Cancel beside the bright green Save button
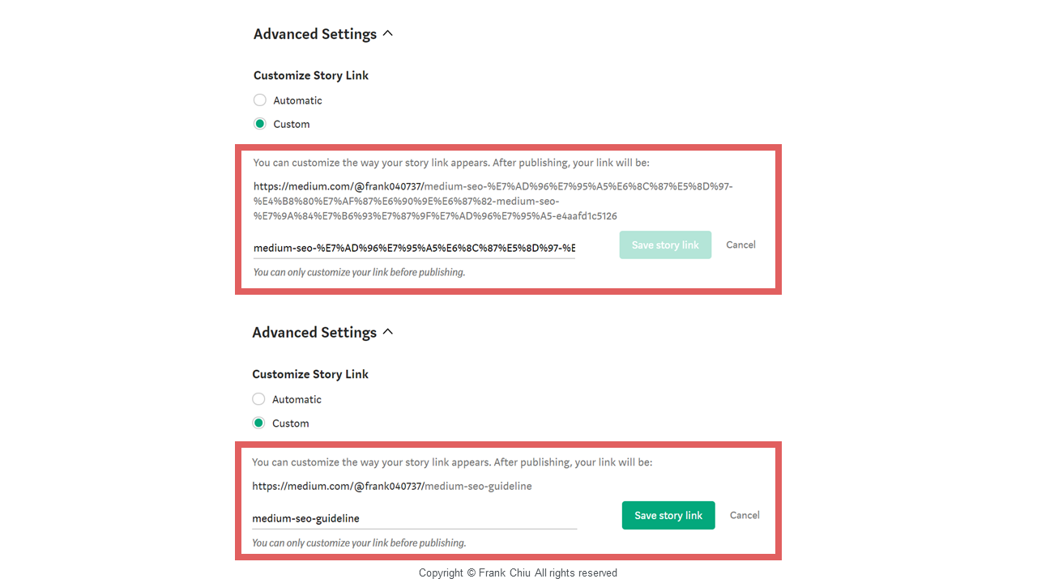This screenshot has width=1037, height=583. coord(745,515)
